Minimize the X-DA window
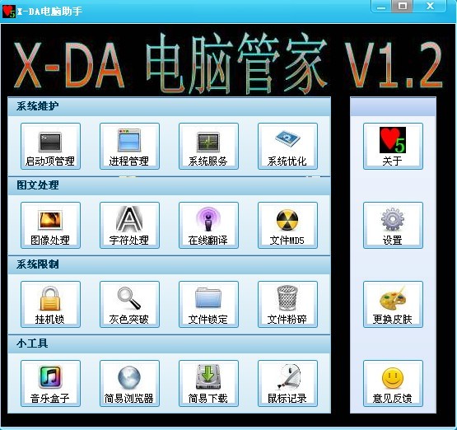 tap(381, 6)
